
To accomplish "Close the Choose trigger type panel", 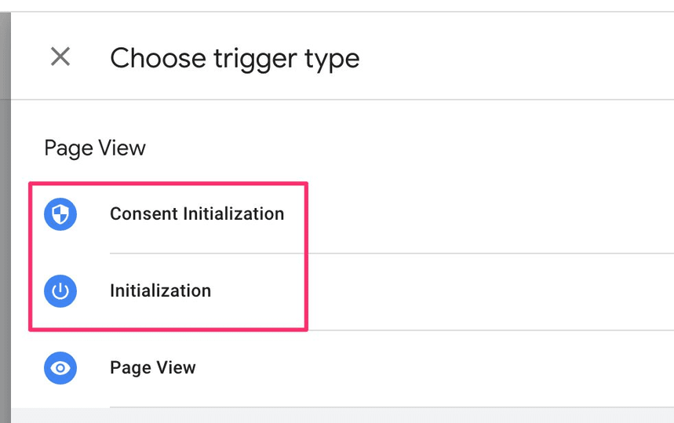I will (60, 57).
